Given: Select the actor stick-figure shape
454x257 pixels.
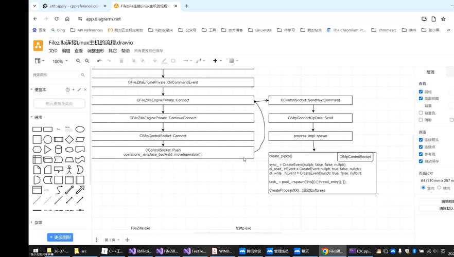Looking at the screenshot, I should click(69, 170).
